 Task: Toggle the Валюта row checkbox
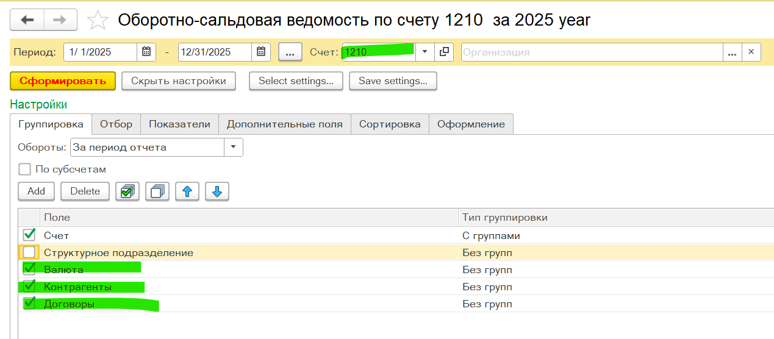click(x=29, y=269)
